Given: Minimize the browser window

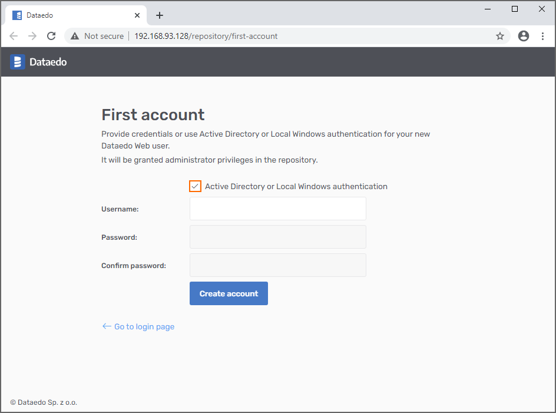Looking at the screenshot, I should point(488,9).
